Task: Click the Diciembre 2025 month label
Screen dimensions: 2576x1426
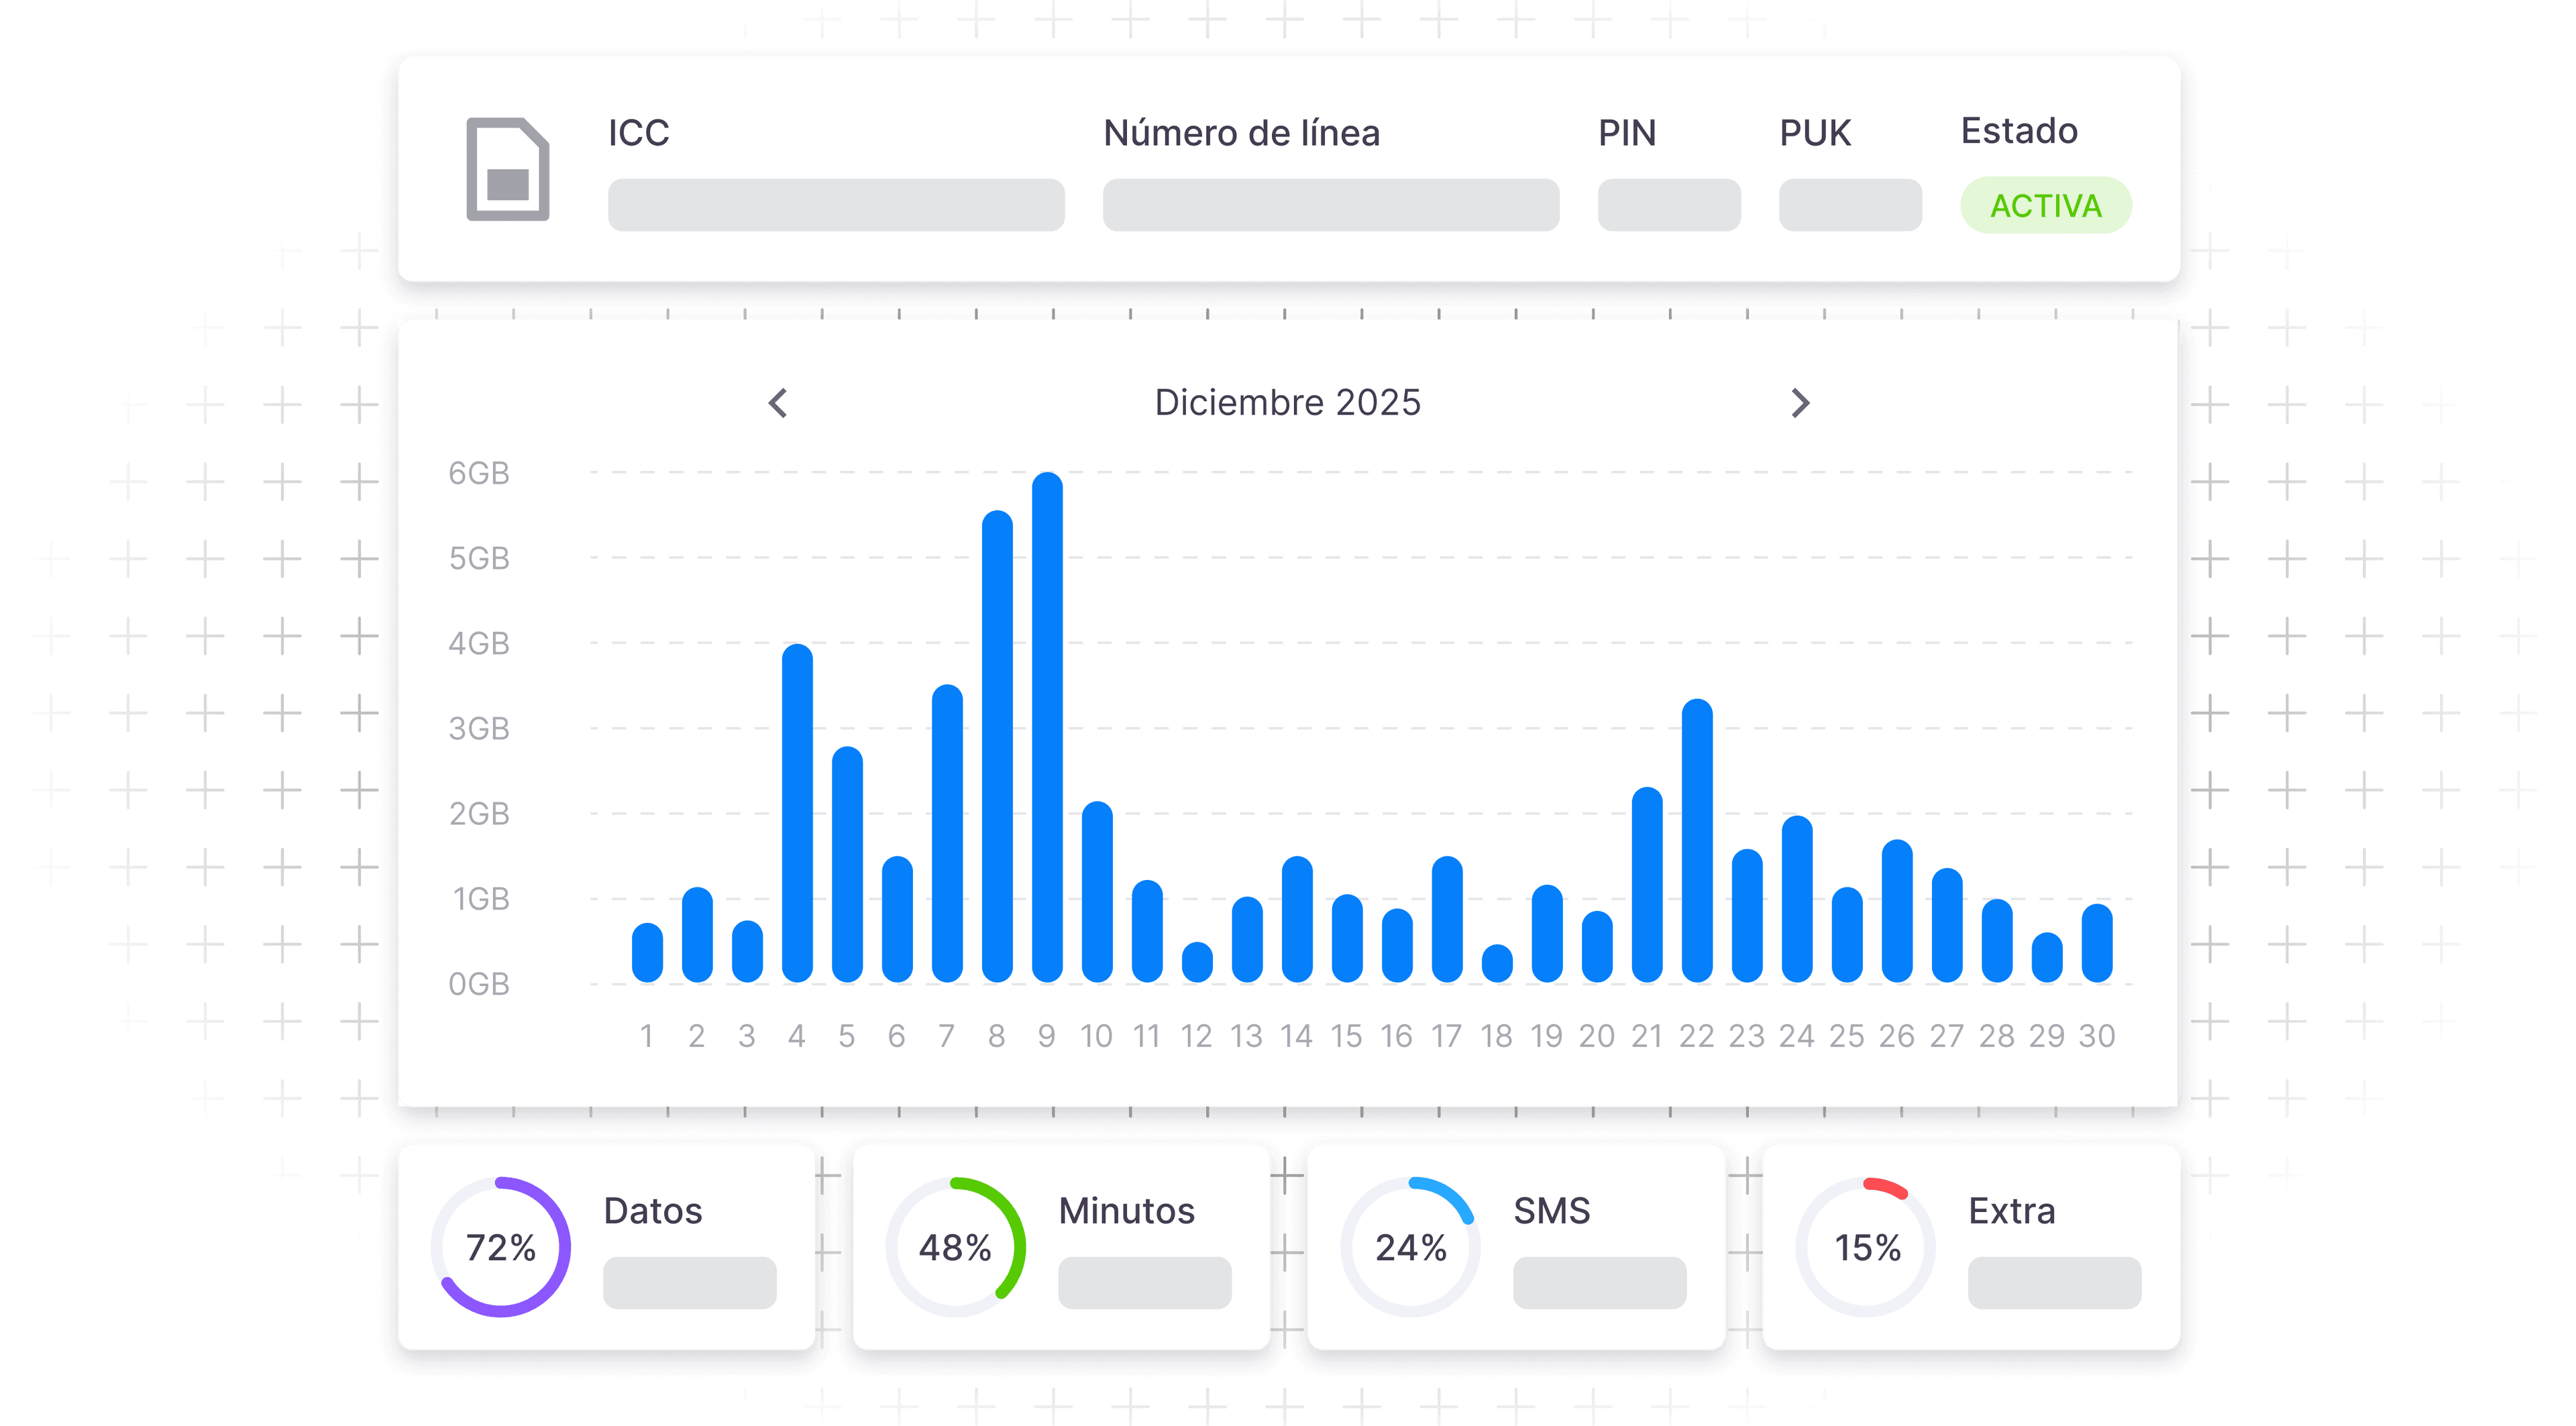Action: click(x=1287, y=403)
